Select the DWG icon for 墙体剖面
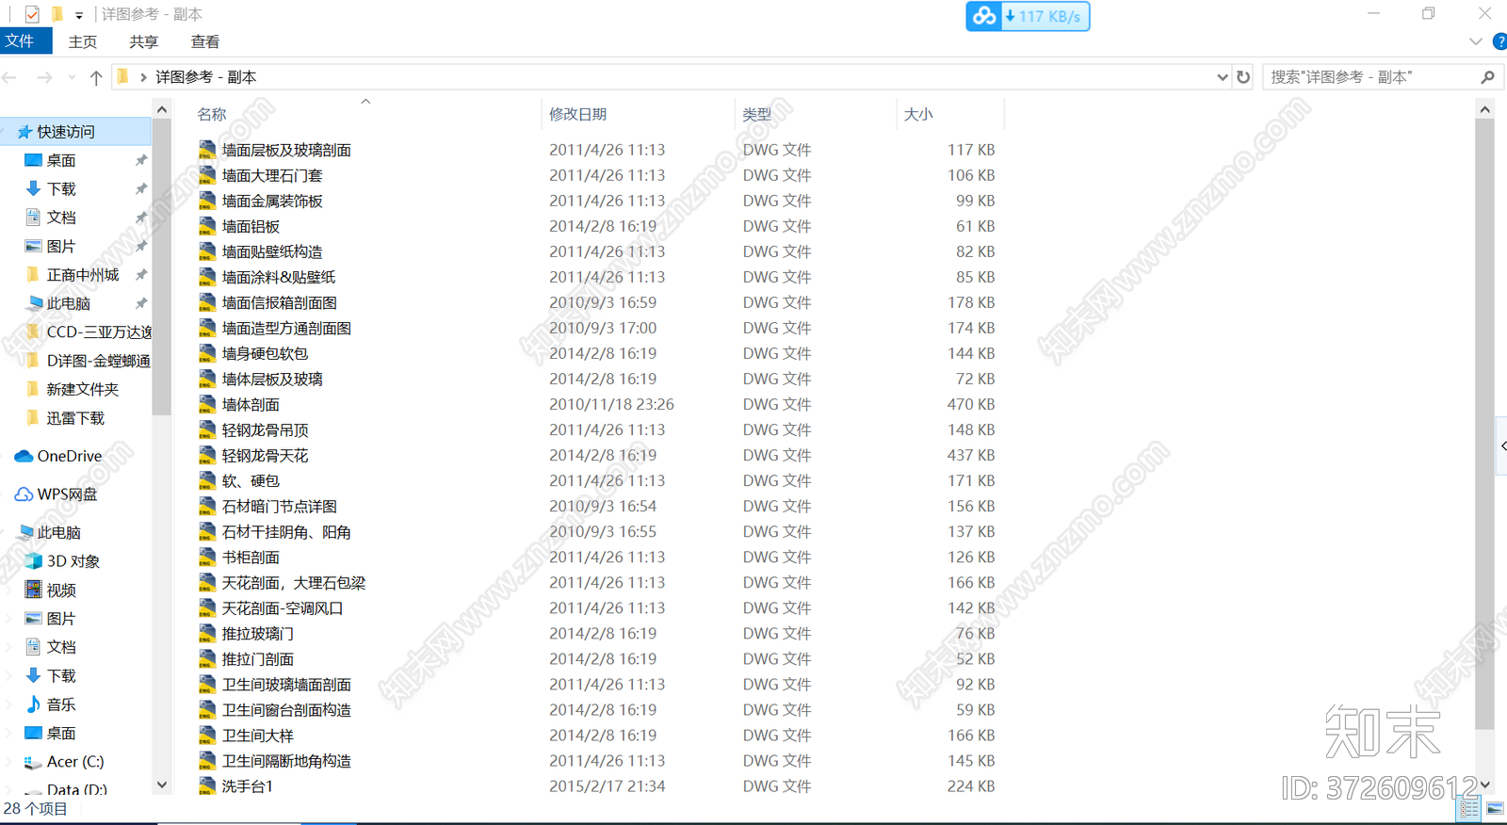The width and height of the screenshot is (1507, 825). pos(207,405)
